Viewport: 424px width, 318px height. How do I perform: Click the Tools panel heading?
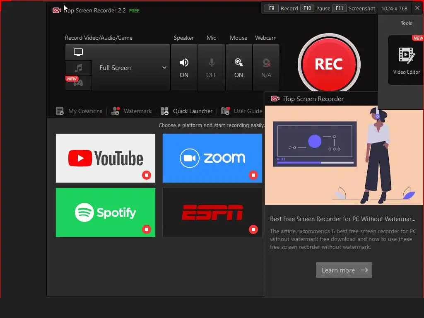click(407, 23)
